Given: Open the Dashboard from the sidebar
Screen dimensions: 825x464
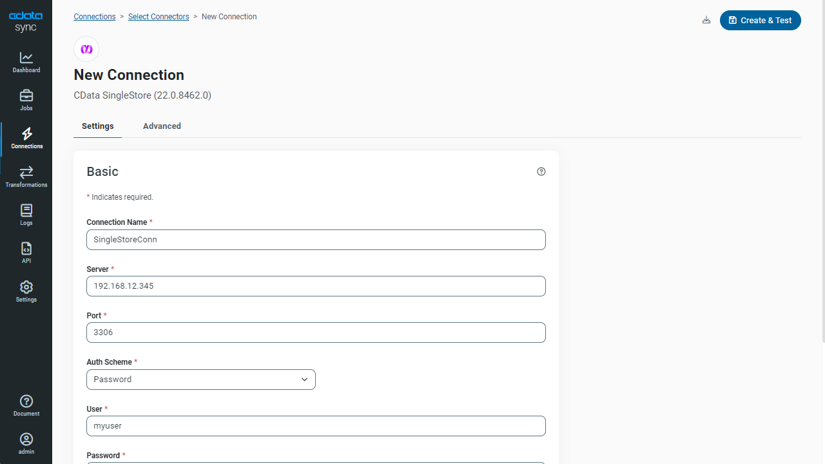Looking at the screenshot, I should [x=26, y=63].
